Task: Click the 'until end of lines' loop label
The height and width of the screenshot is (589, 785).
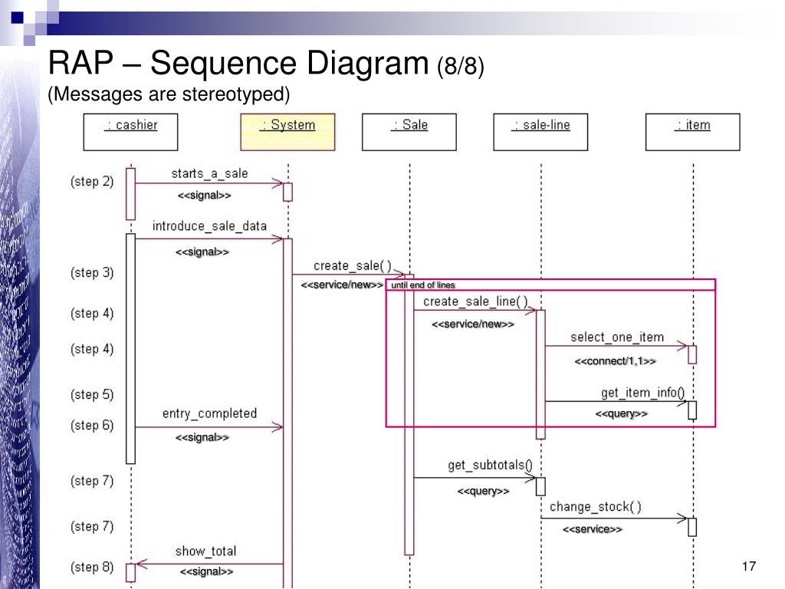Action: point(423,285)
